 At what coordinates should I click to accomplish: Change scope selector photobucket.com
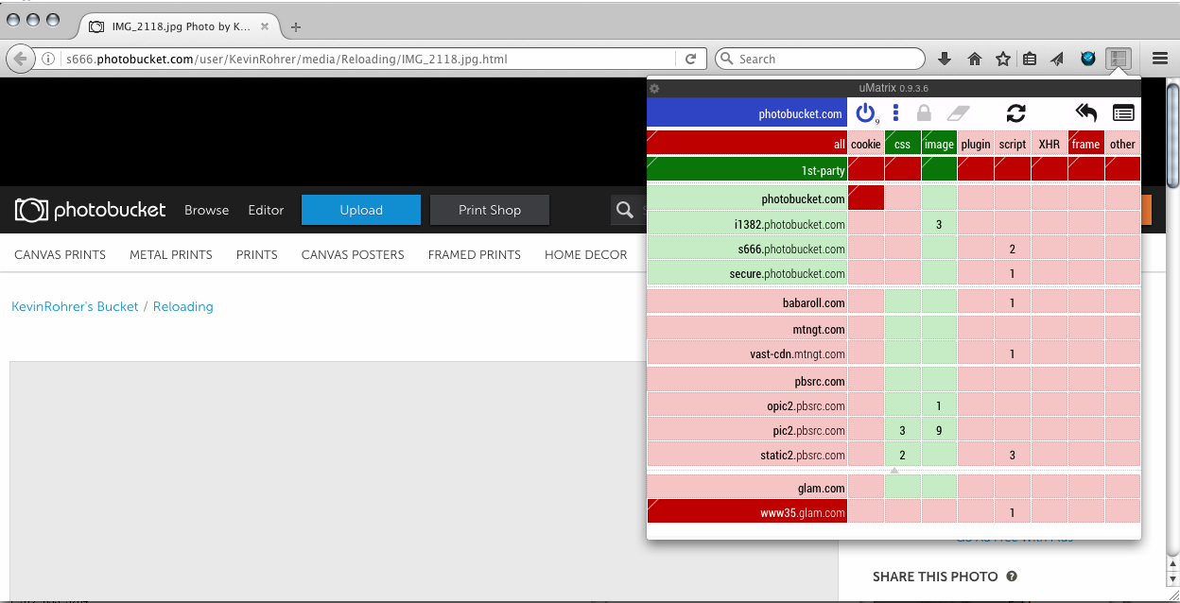[x=747, y=113]
